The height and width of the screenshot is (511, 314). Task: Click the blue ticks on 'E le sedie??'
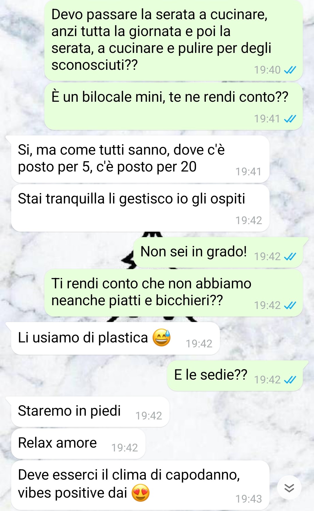(290, 380)
